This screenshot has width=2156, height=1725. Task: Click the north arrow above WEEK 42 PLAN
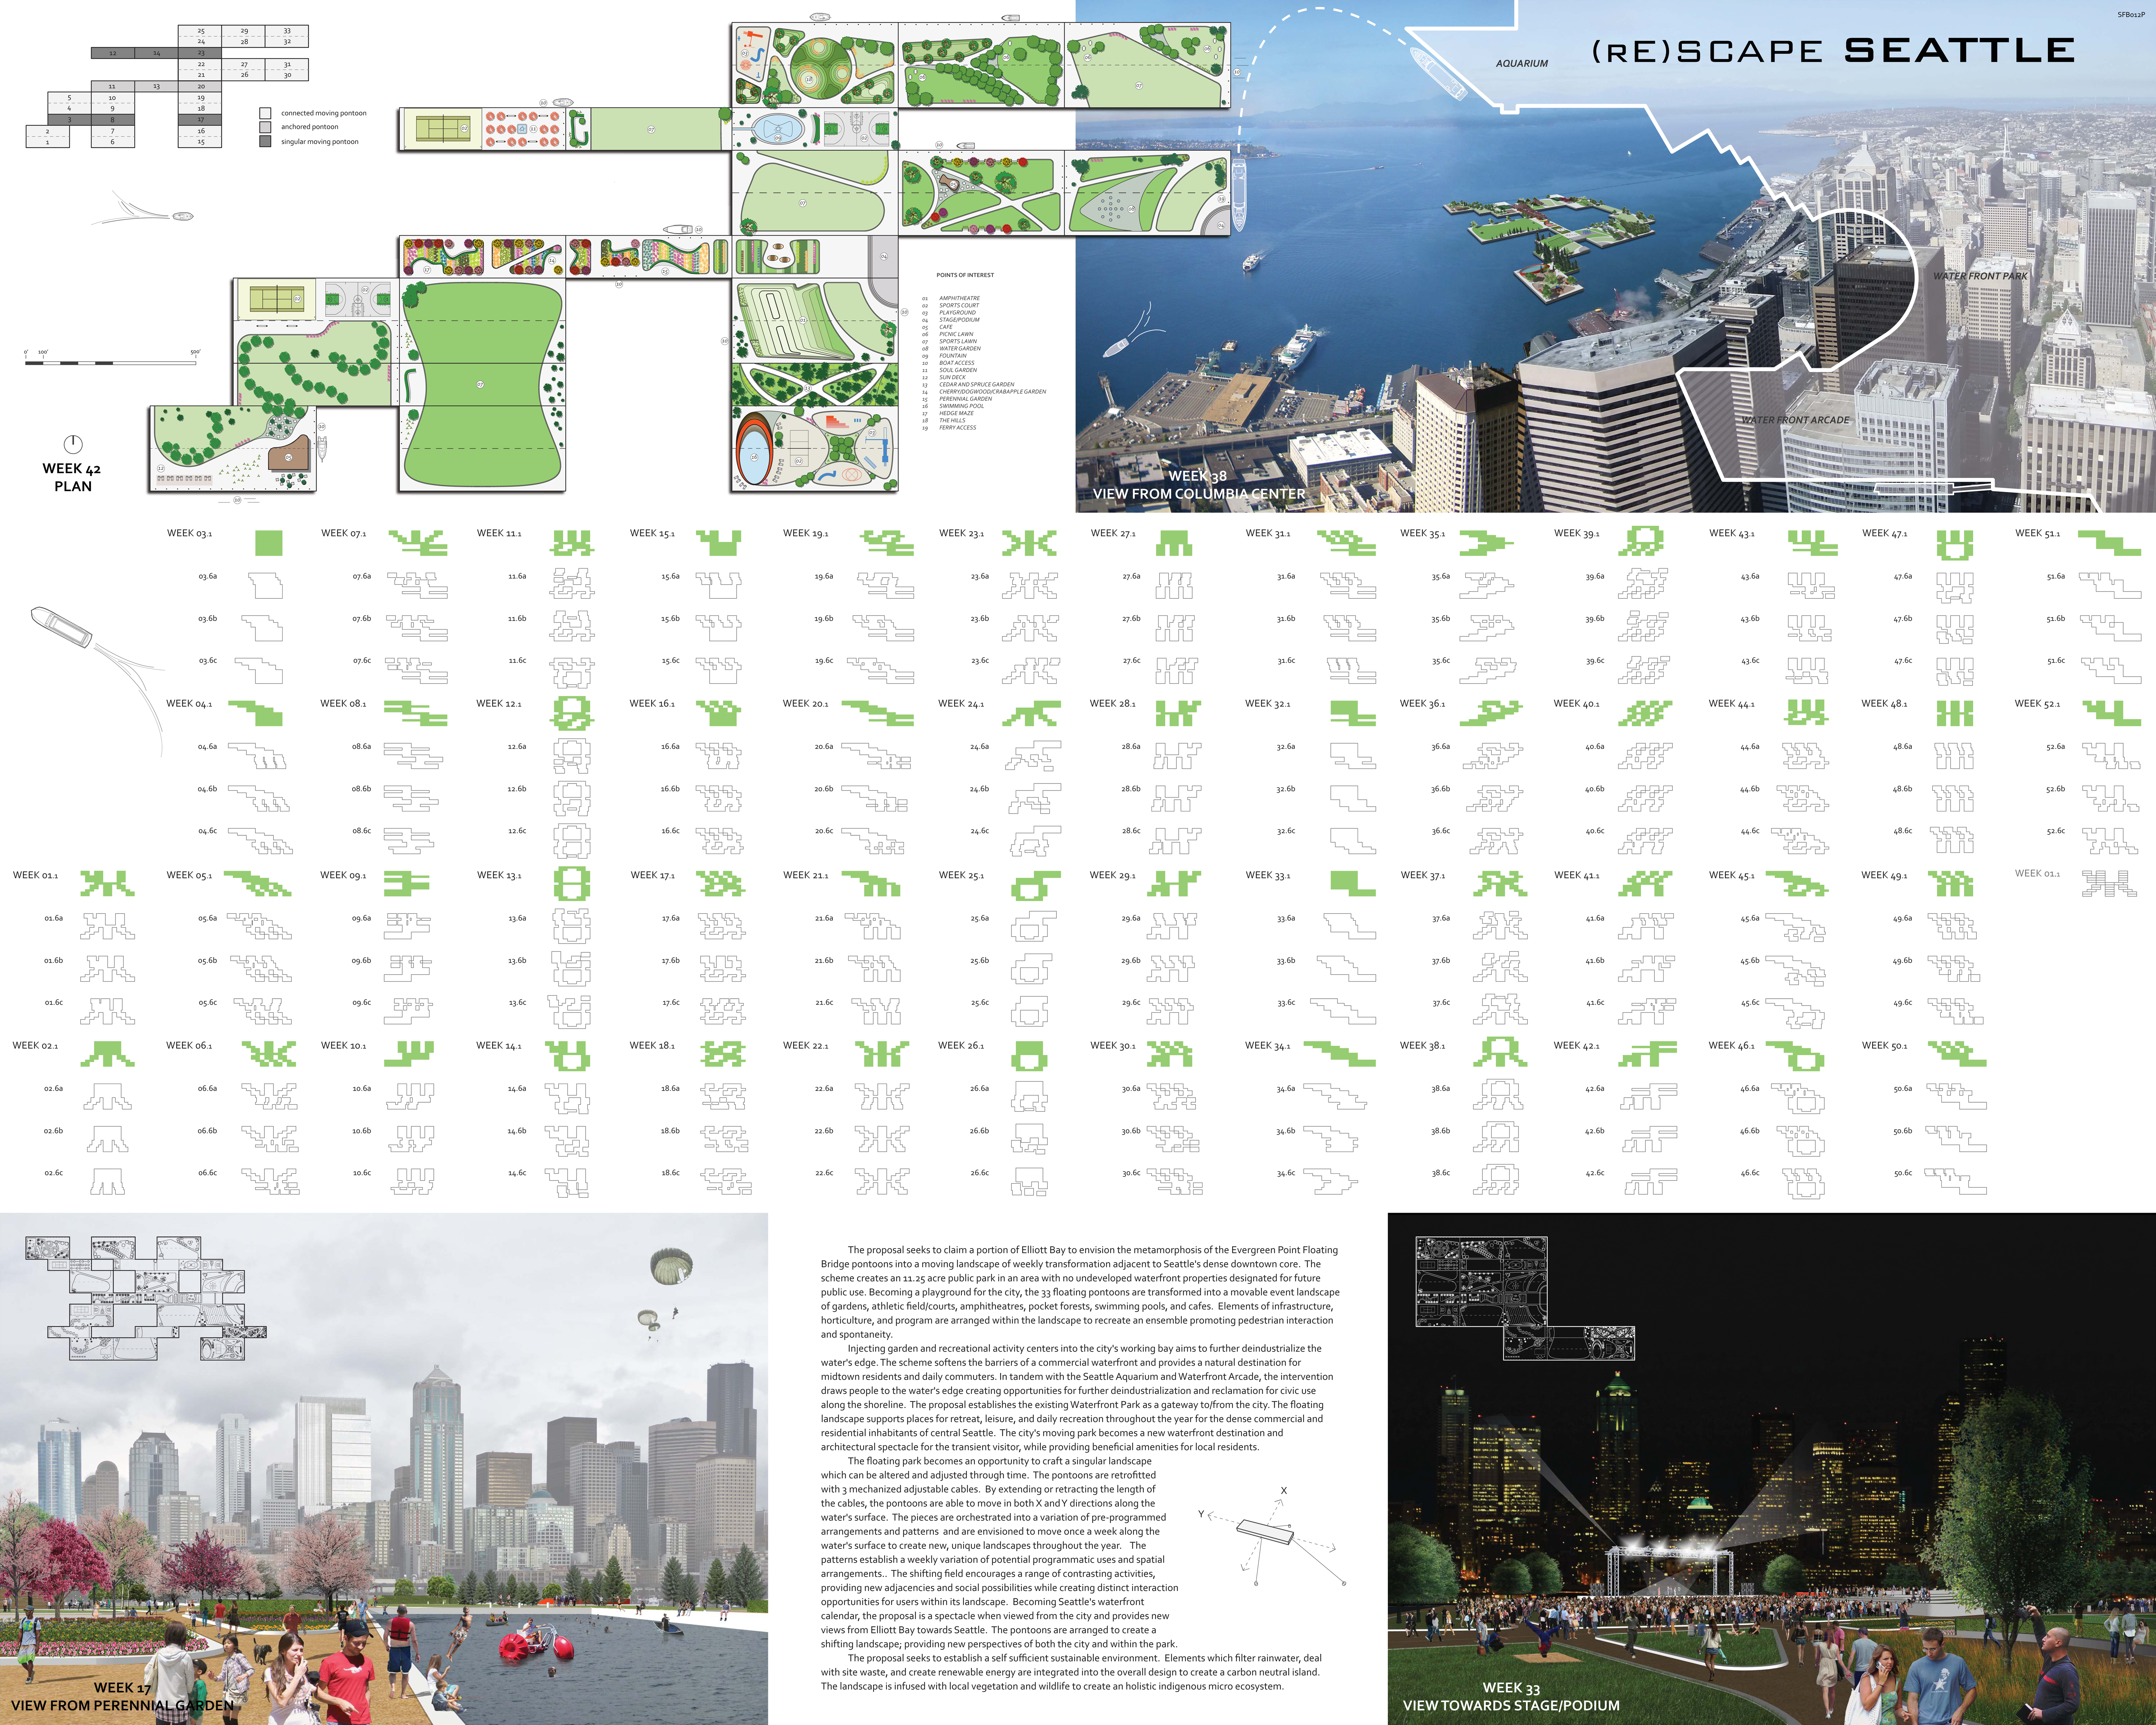73,443
